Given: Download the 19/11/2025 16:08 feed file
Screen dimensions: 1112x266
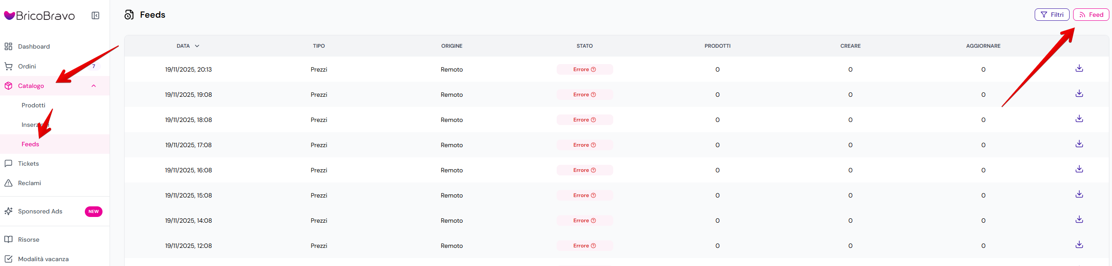Looking at the screenshot, I should pos(1079,169).
